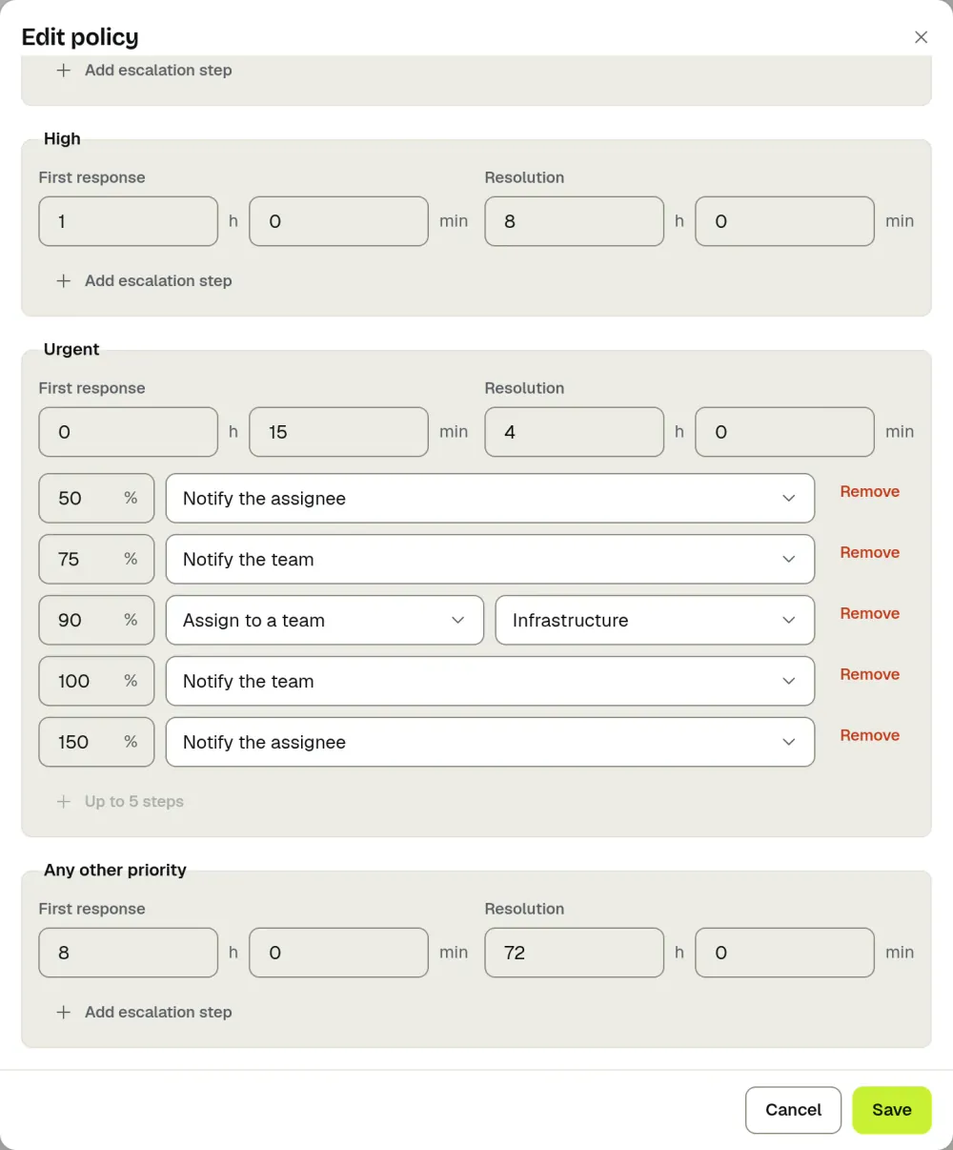Click Add escalation step at the top
953x1150 pixels.
click(144, 71)
